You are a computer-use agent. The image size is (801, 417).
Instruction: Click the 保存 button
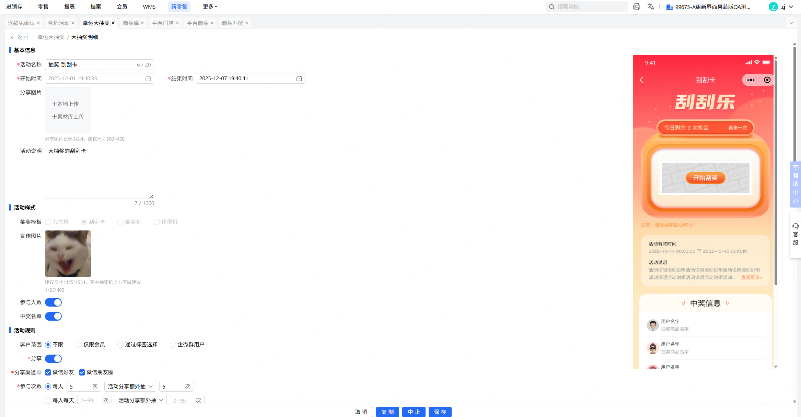click(440, 412)
